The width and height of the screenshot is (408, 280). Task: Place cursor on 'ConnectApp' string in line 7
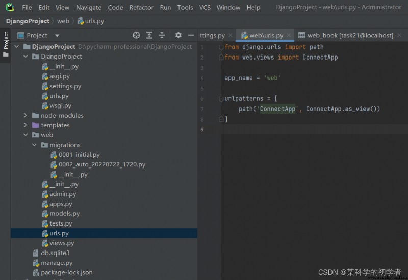(277, 109)
